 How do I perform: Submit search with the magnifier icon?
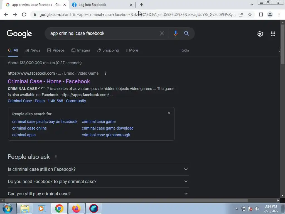[x=186, y=33]
